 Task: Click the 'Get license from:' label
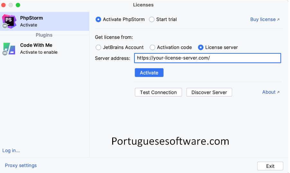point(114,37)
